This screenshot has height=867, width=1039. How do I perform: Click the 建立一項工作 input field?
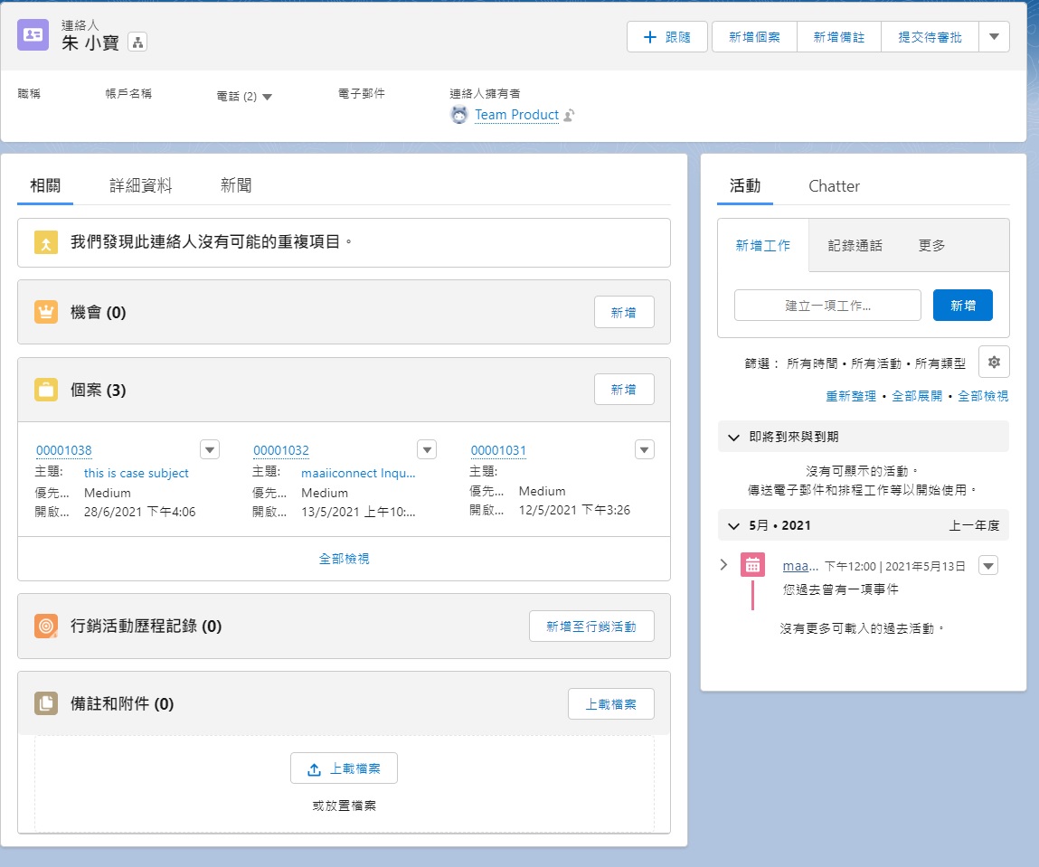pyautogui.click(x=827, y=306)
